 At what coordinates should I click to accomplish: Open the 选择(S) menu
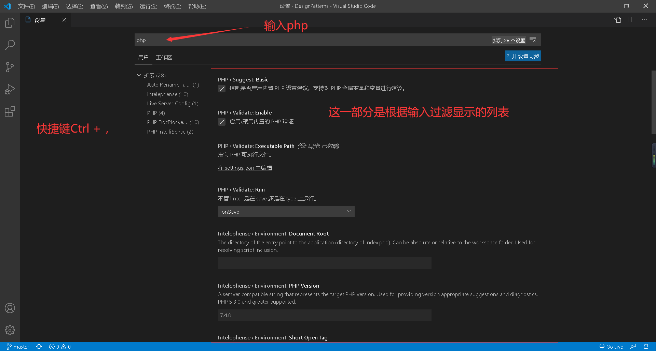[x=74, y=6]
